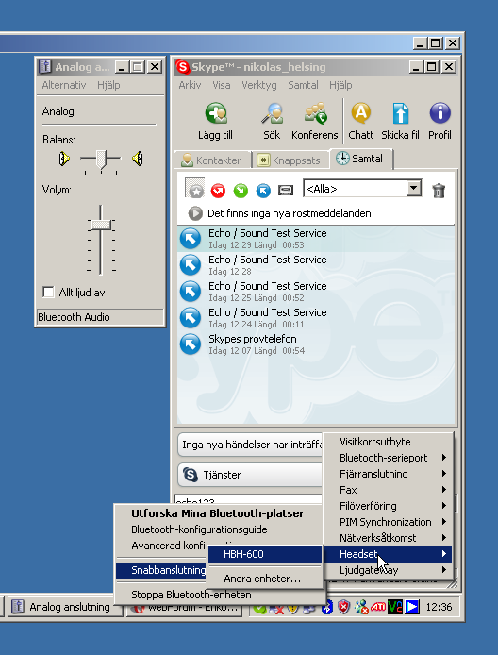Filter by missed calls with red arrow icon
The width and height of the screenshot is (498, 655).
(218, 191)
